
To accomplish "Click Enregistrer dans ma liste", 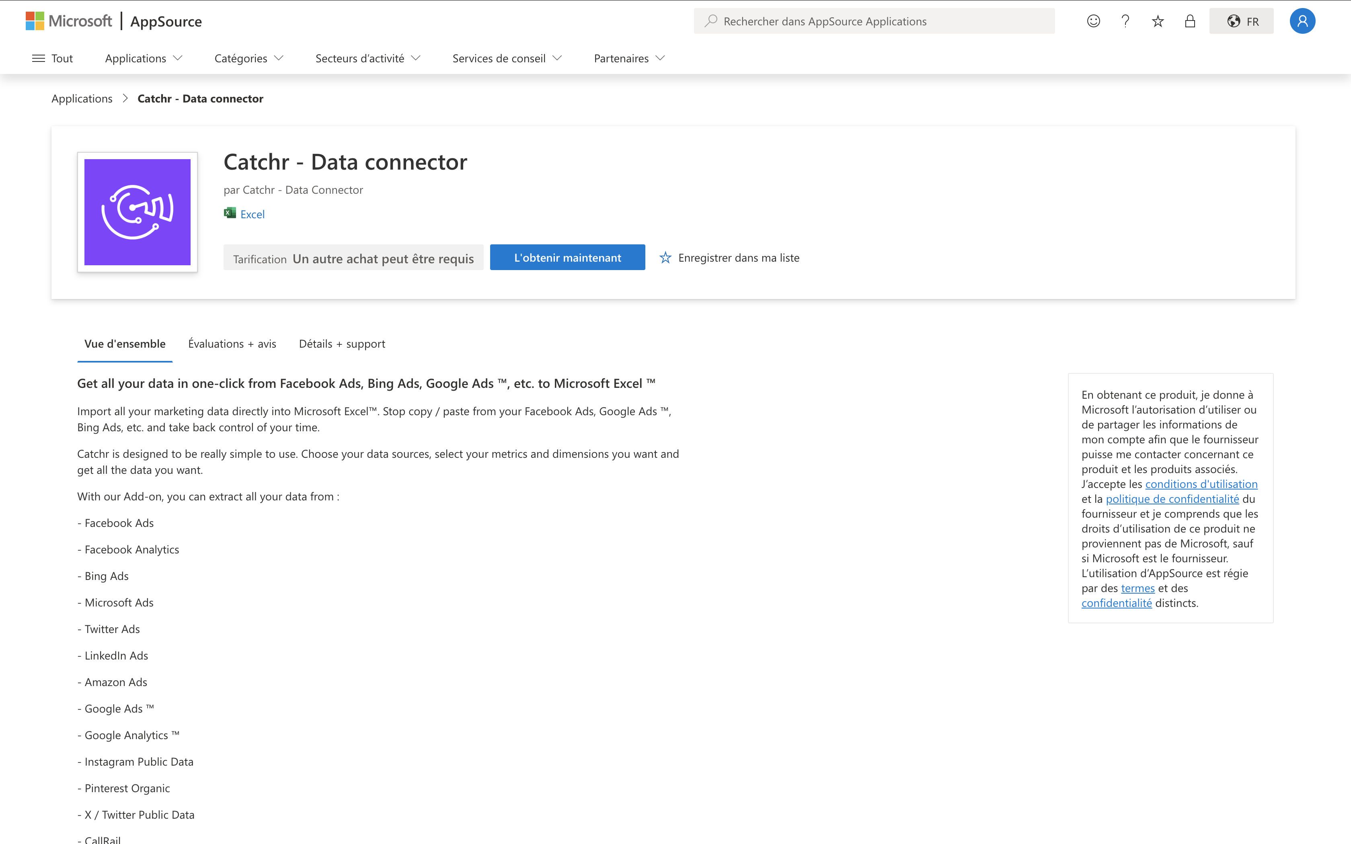I will tap(739, 257).
